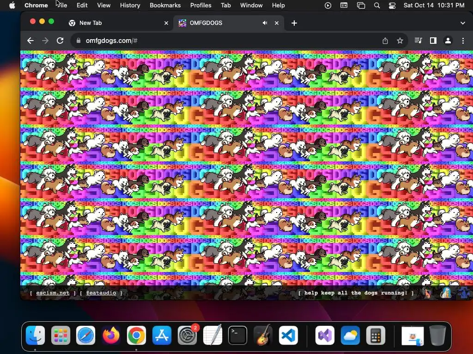Launch Firefox from the Dock
This screenshot has width=473, height=354.
pyautogui.click(x=111, y=336)
